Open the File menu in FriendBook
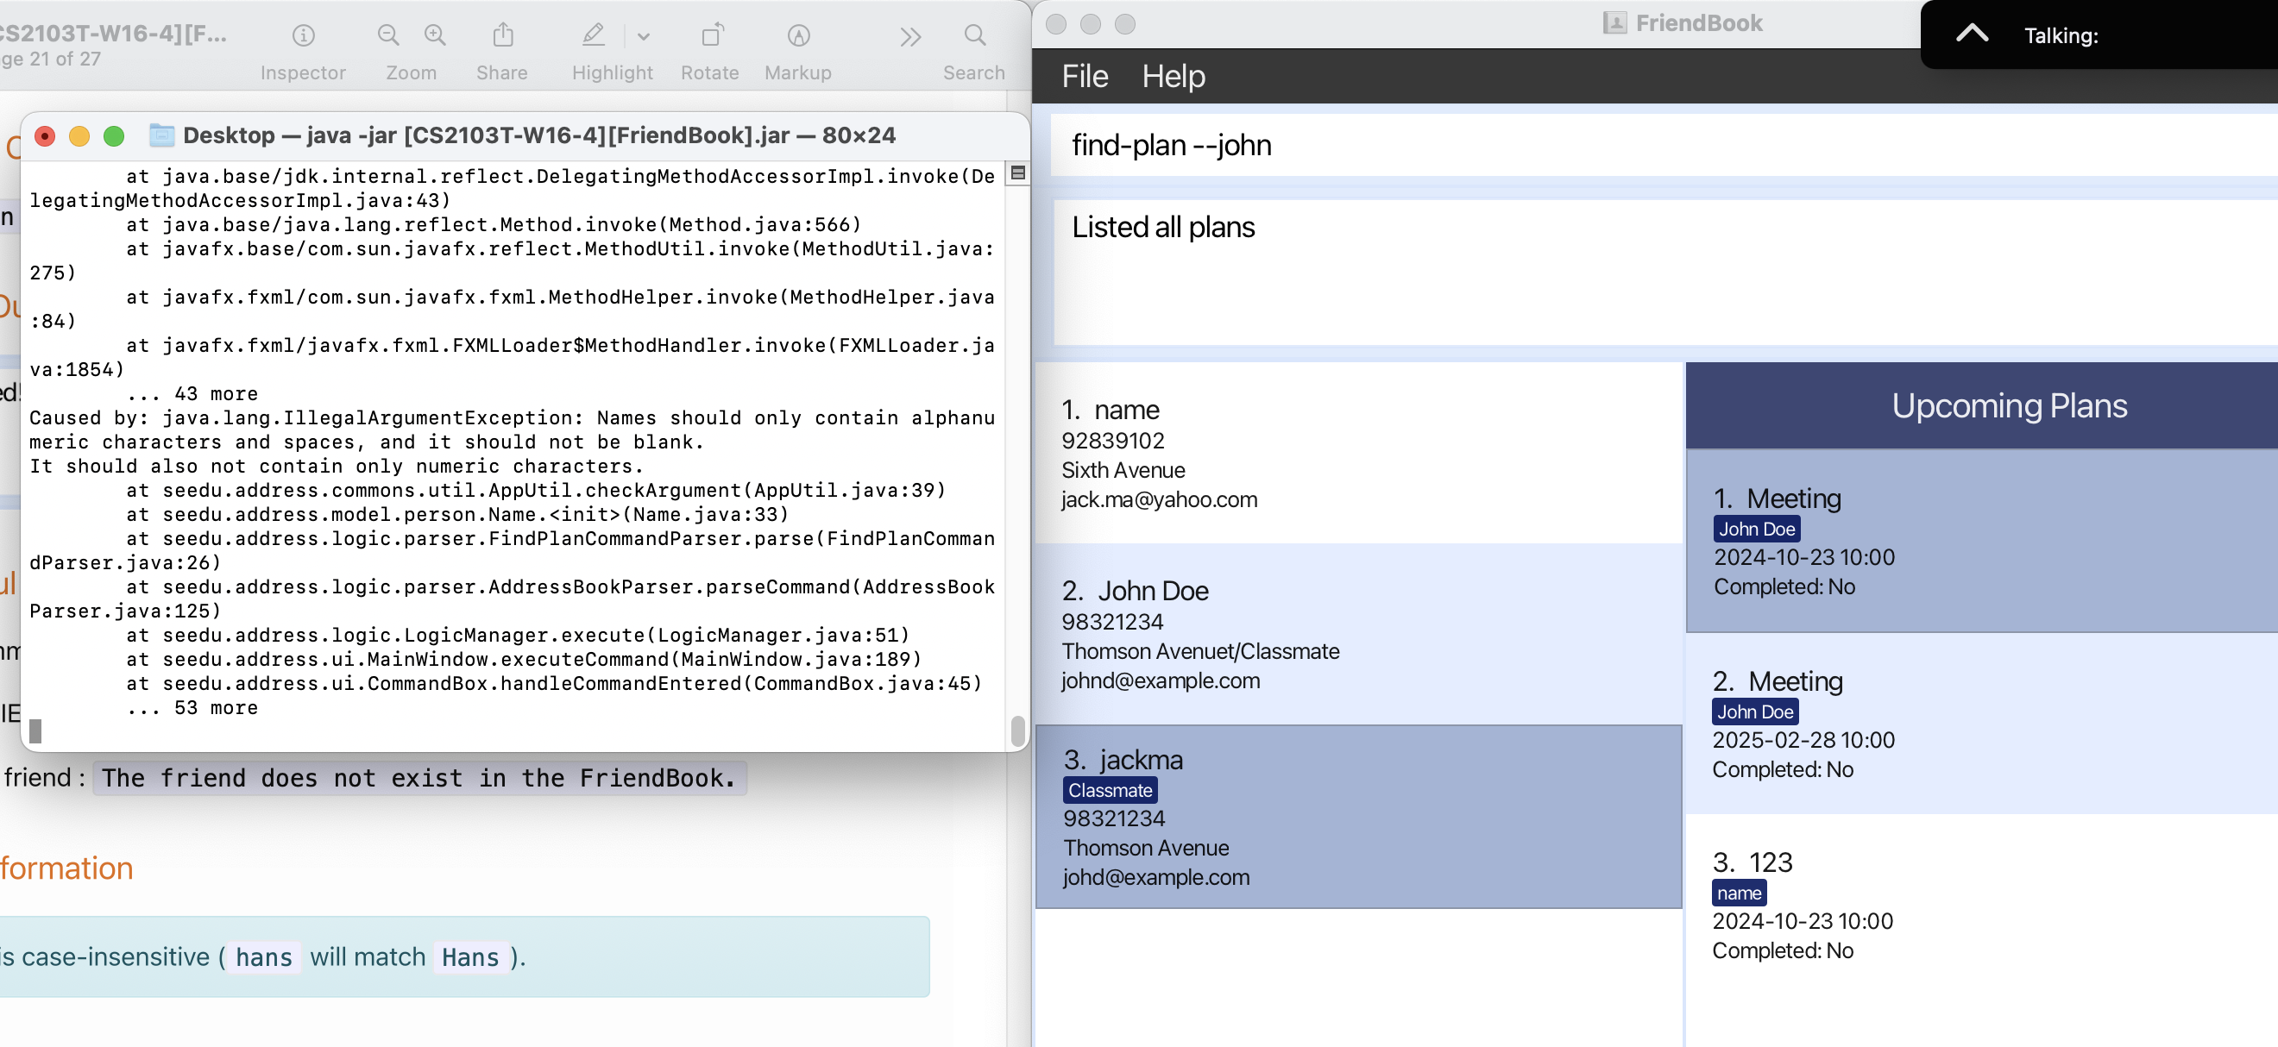 pyautogui.click(x=1084, y=76)
